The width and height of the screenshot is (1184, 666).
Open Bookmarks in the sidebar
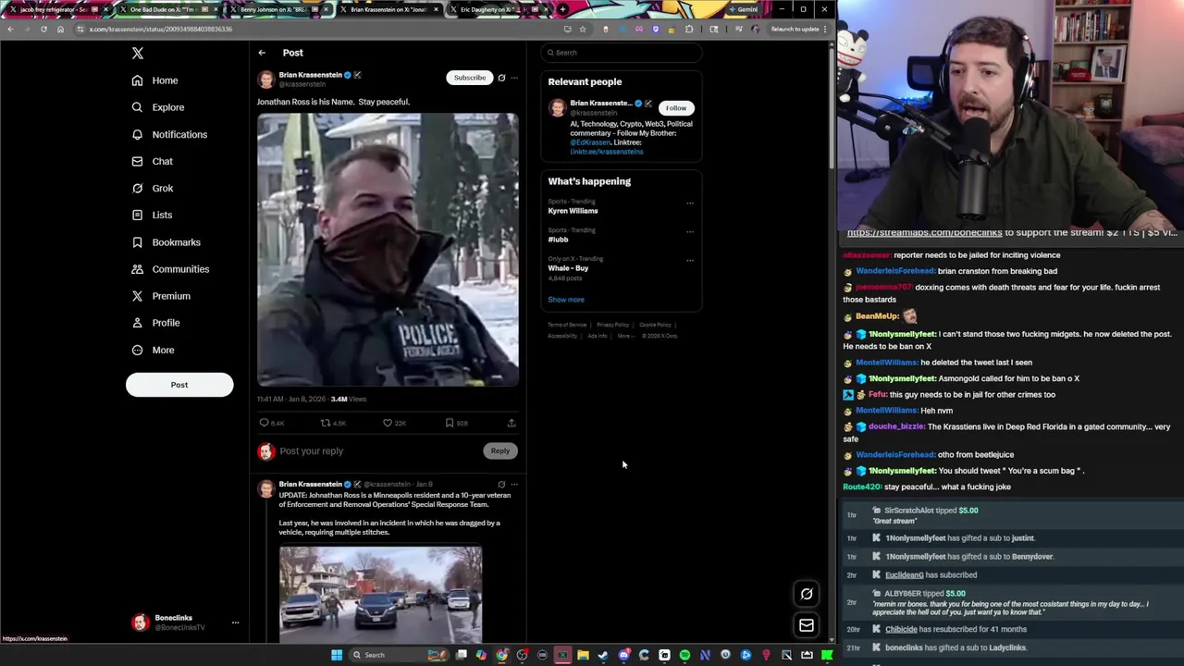pyautogui.click(x=166, y=242)
